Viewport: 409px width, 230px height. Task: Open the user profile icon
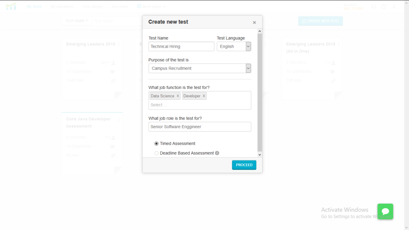click(x=394, y=7)
